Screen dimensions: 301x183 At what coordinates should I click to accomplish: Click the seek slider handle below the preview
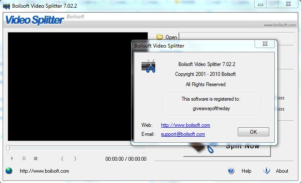[x=8, y=148]
